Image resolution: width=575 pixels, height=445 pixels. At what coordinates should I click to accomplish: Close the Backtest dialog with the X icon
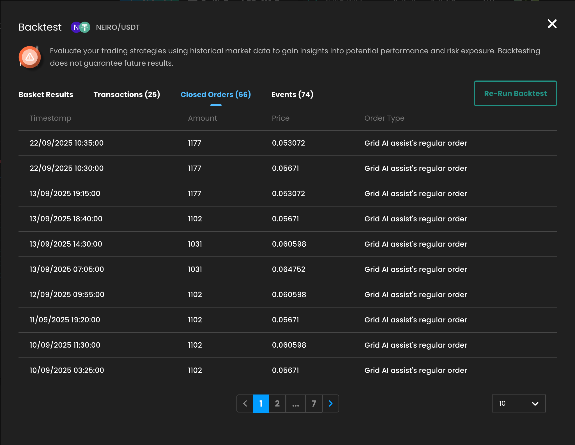click(x=552, y=24)
